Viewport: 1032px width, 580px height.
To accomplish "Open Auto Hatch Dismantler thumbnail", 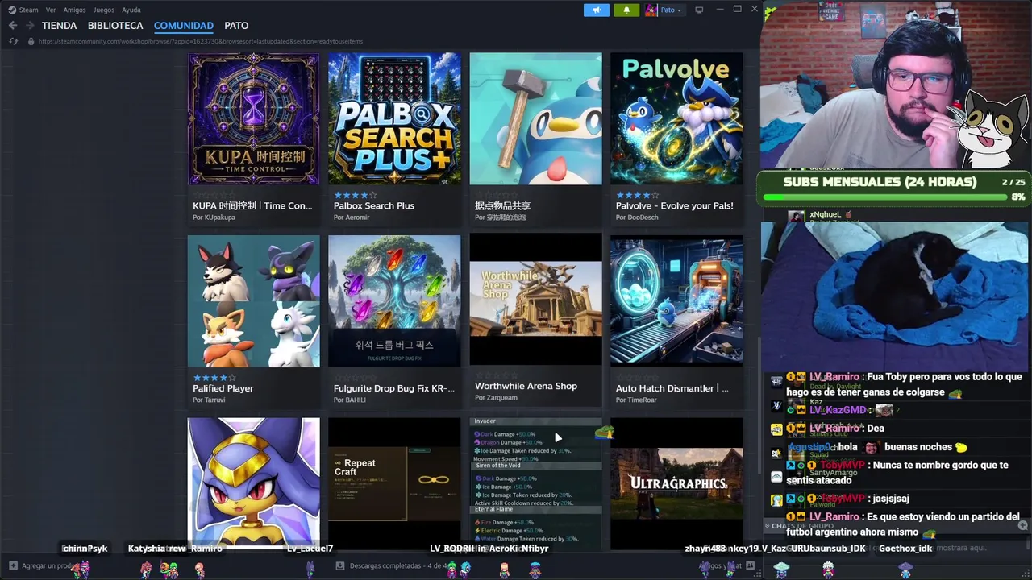I will pyautogui.click(x=676, y=301).
